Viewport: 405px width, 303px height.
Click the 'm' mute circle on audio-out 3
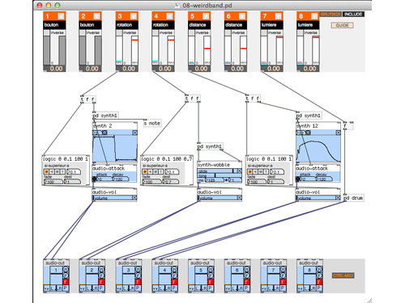138,269
